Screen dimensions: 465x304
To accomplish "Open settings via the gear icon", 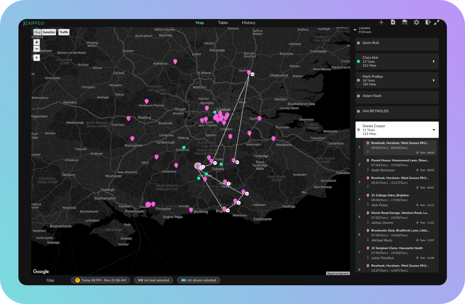I will (x=417, y=22).
